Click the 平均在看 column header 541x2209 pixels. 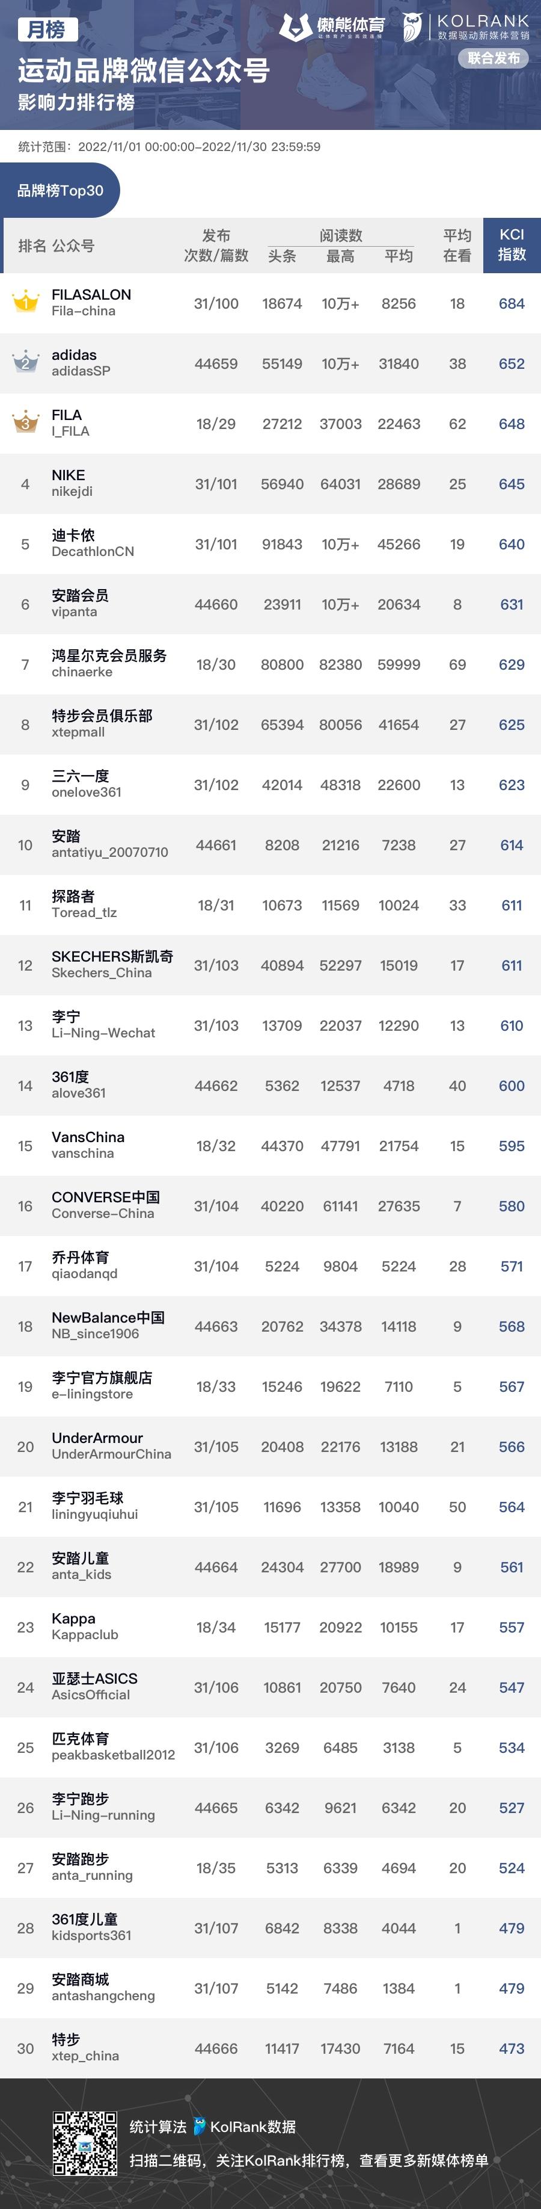(457, 246)
